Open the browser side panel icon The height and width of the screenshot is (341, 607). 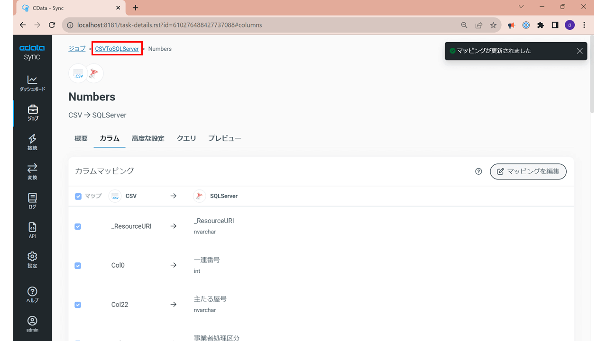(x=555, y=25)
